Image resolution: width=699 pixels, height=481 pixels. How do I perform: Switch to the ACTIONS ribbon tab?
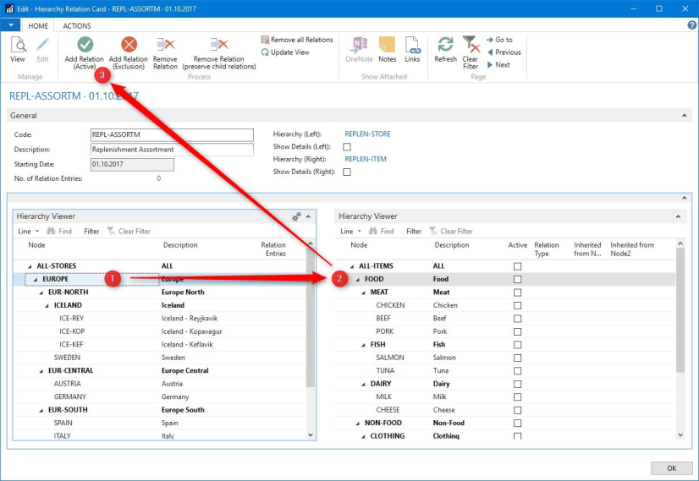[77, 26]
